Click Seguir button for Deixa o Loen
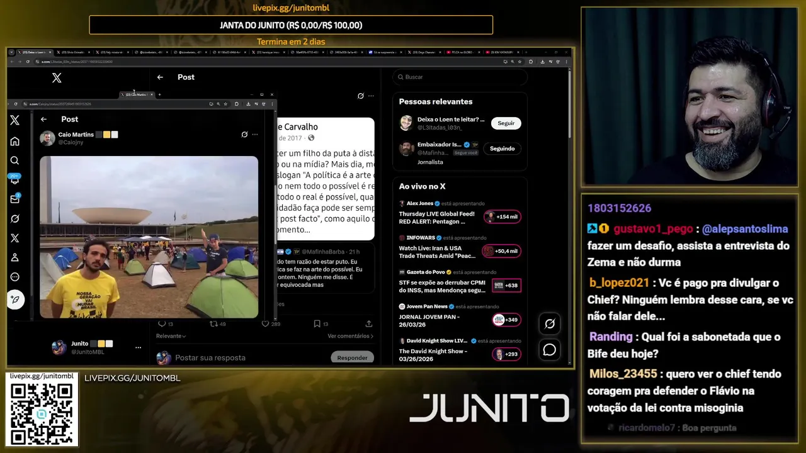This screenshot has width=806, height=453. pyautogui.click(x=506, y=123)
